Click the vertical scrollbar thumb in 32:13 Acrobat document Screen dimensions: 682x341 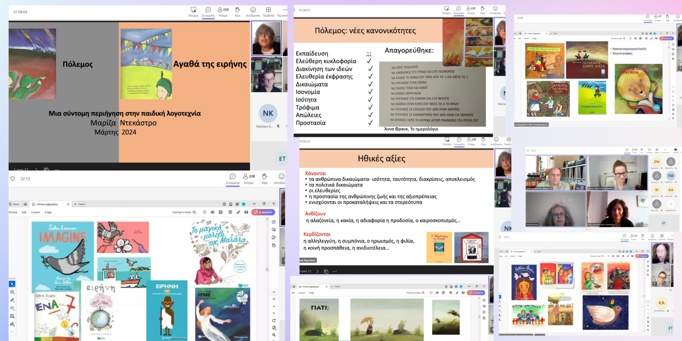click(267, 269)
